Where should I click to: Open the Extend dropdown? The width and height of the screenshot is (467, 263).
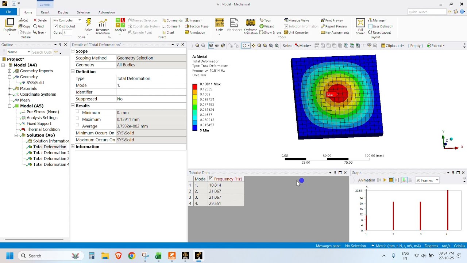click(436, 46)
